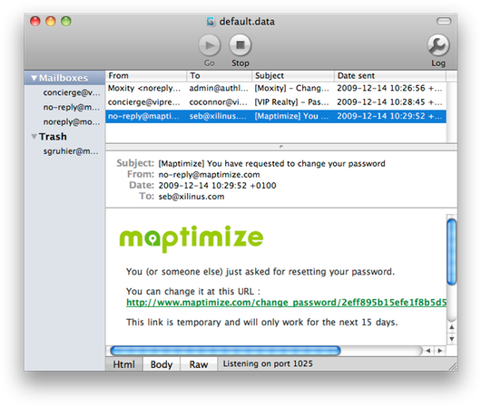This screenshot has height=406, width=481.
Task: Select the sgruhier@m... trash item
Action: pyautogui.click(x=71, y=151)
